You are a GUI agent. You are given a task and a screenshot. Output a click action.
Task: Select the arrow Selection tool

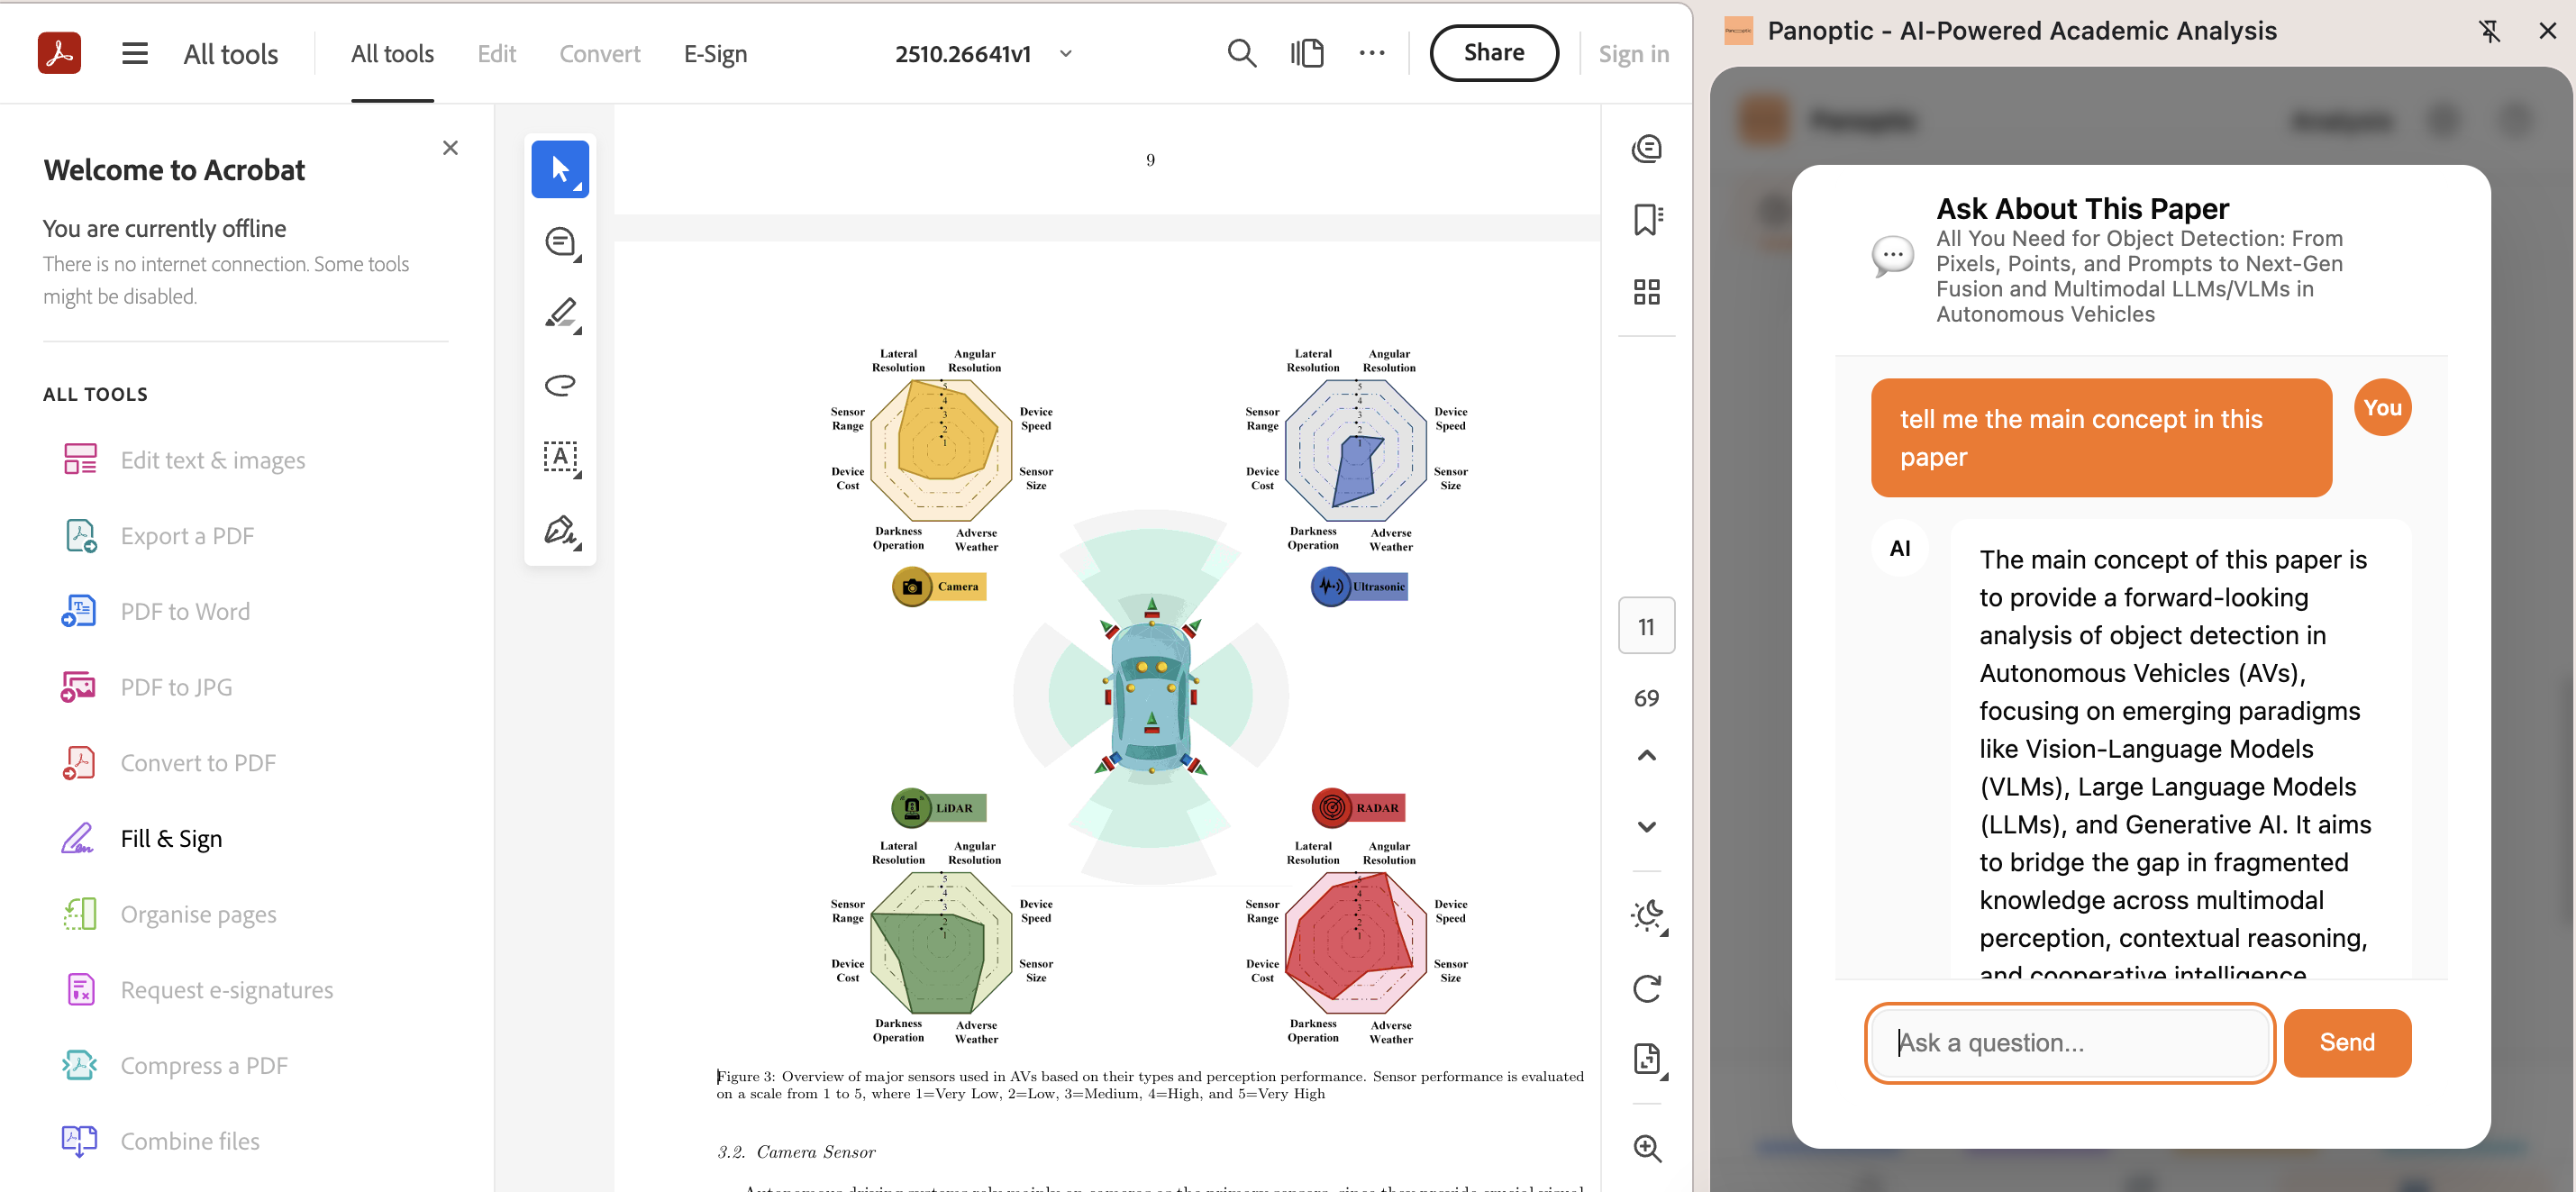pyautogui.click(x=559, y=169)
